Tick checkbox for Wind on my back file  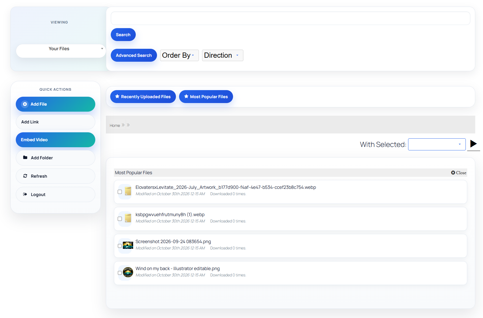click(x=120, y=273)
